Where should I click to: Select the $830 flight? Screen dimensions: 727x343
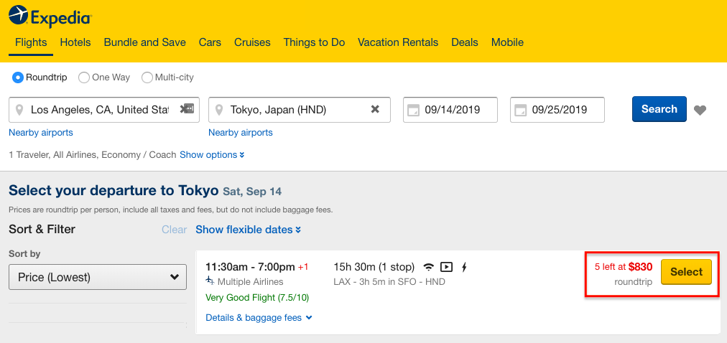click(x=686, y=272)
